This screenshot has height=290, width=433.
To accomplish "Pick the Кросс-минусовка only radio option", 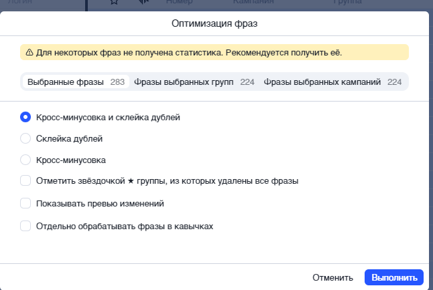I will pos(25,160).
